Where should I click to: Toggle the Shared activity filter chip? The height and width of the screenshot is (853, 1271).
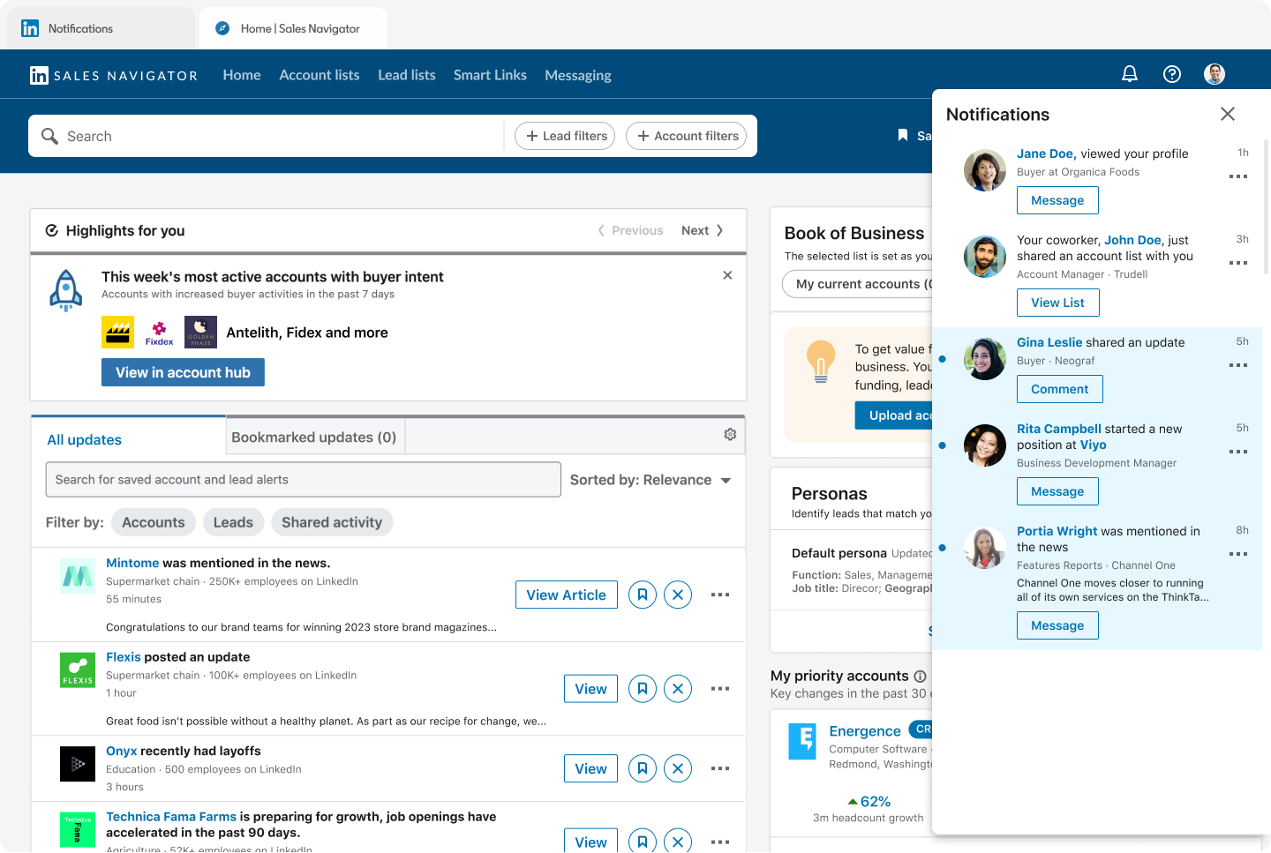click(x=332, y=522)
